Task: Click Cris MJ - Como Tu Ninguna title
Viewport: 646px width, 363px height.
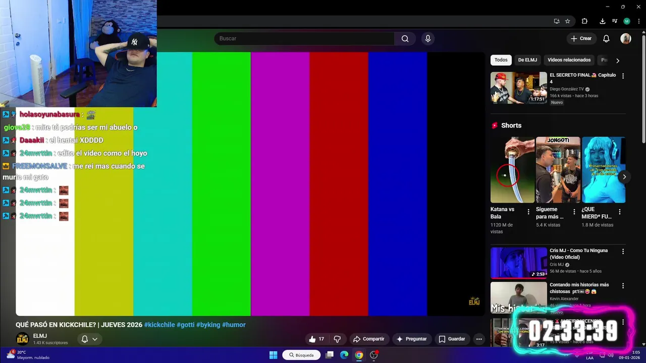Action: [578, 254]
